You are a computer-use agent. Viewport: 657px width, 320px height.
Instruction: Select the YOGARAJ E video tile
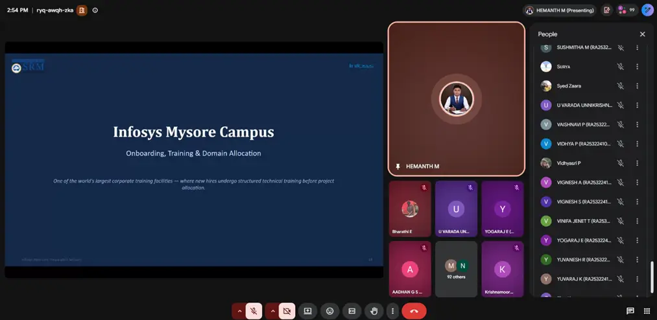(x=503, y=209)
